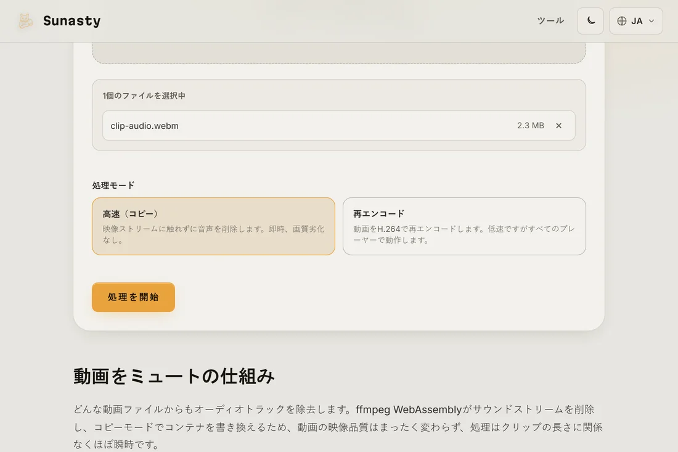Screen dimensions: 678x452
Task: Click the 処理モード section label
Action: (113, 186)
